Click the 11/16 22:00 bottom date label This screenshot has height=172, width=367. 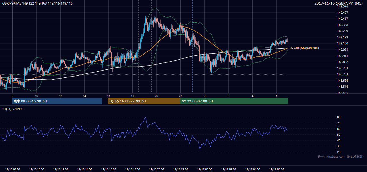180,169
